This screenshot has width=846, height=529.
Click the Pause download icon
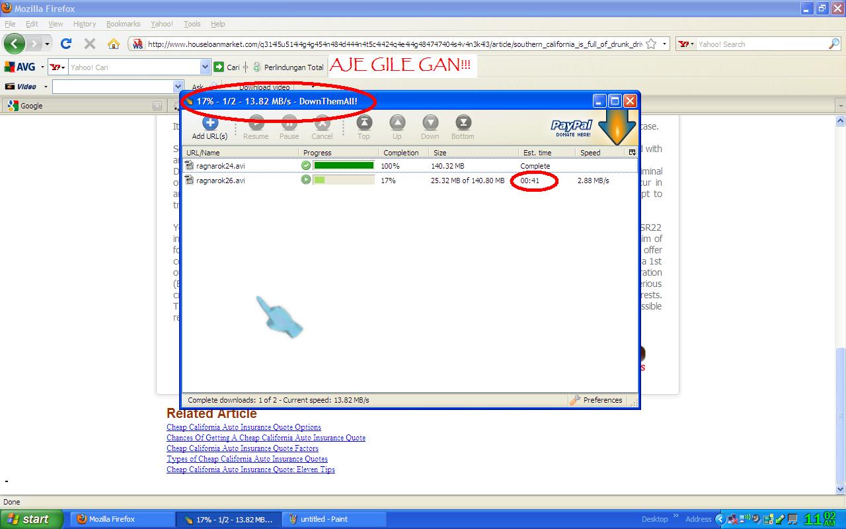pos(289,122)
